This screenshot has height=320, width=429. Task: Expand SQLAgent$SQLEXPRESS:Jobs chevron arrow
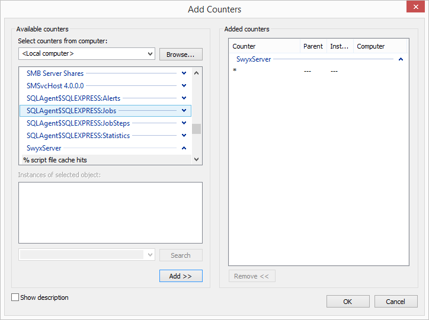[x=184, y=111]
